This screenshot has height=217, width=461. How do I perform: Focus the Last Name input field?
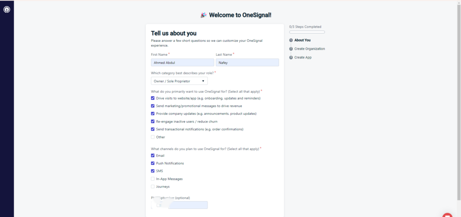pos(247,63)
